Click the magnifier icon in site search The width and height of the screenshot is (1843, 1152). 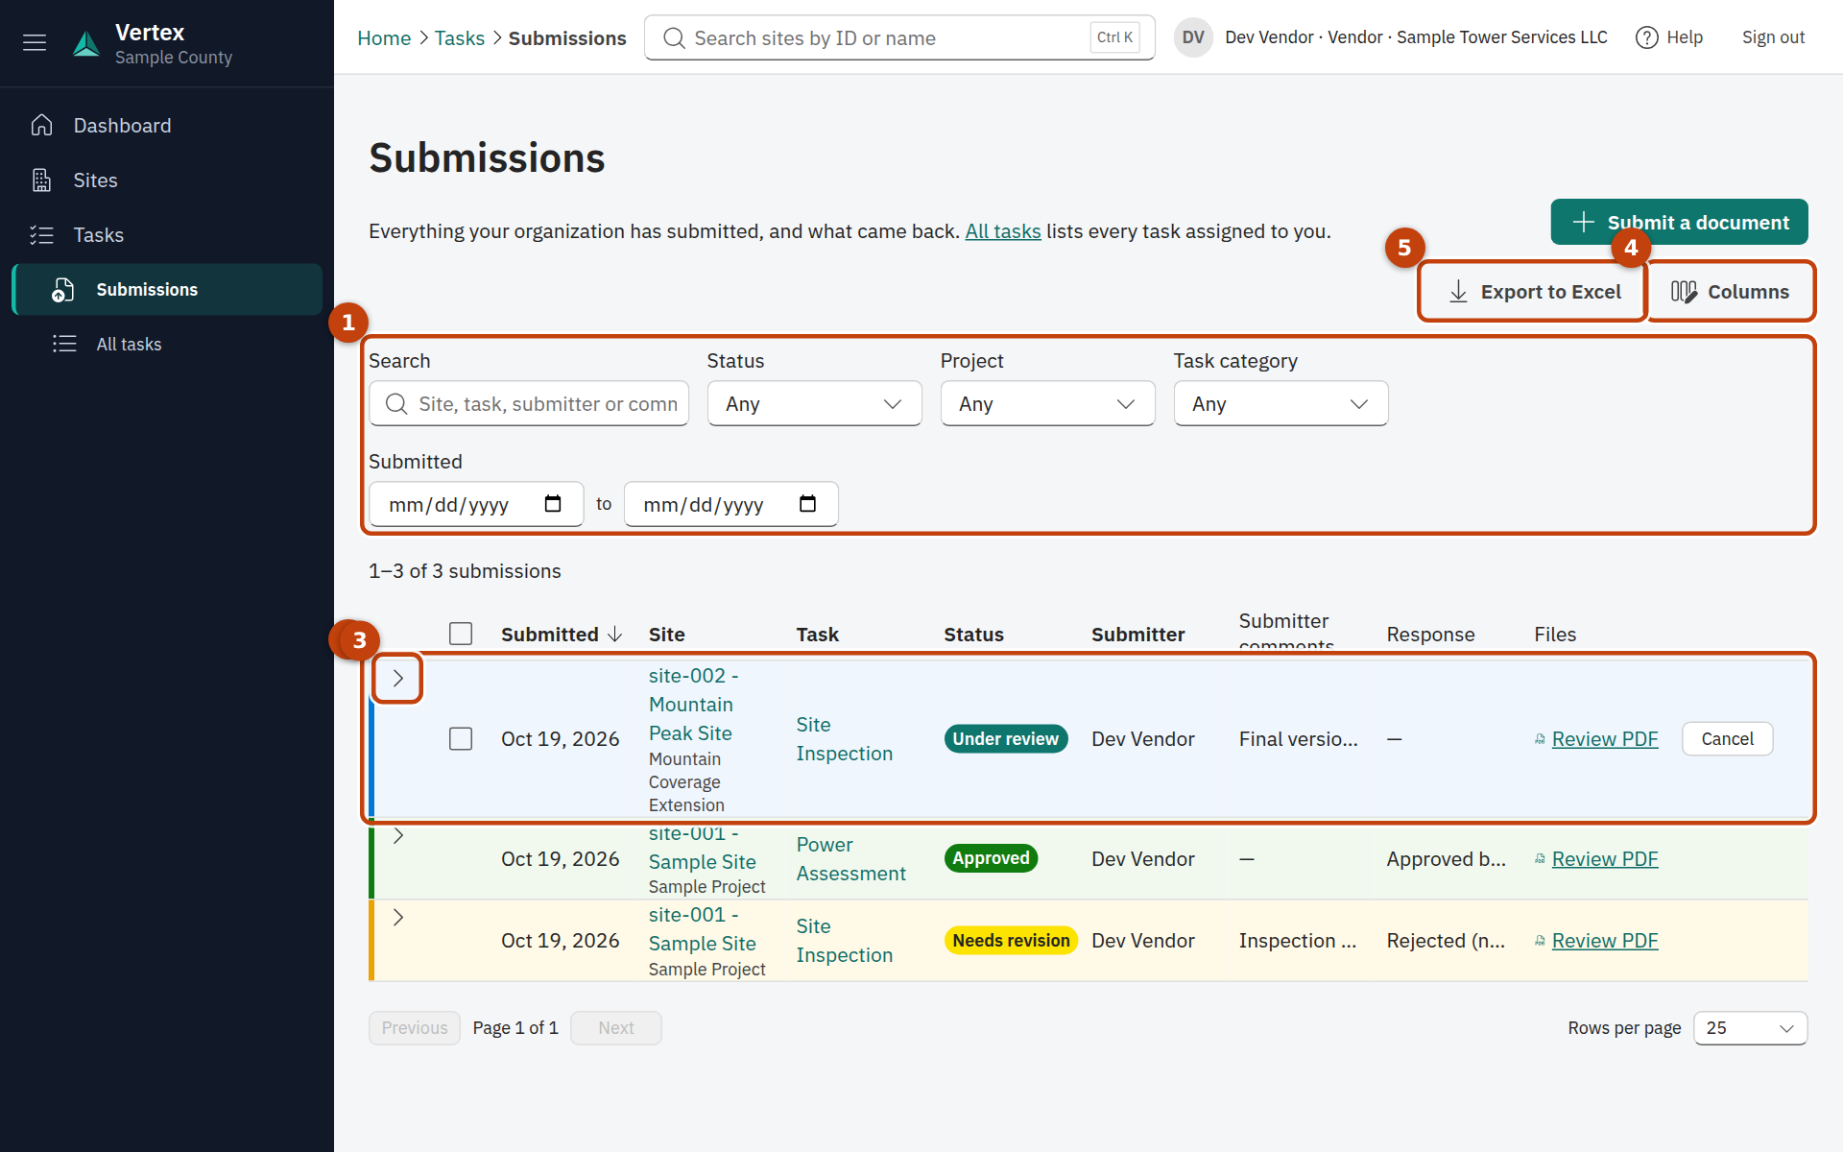[x=675, y=38]
